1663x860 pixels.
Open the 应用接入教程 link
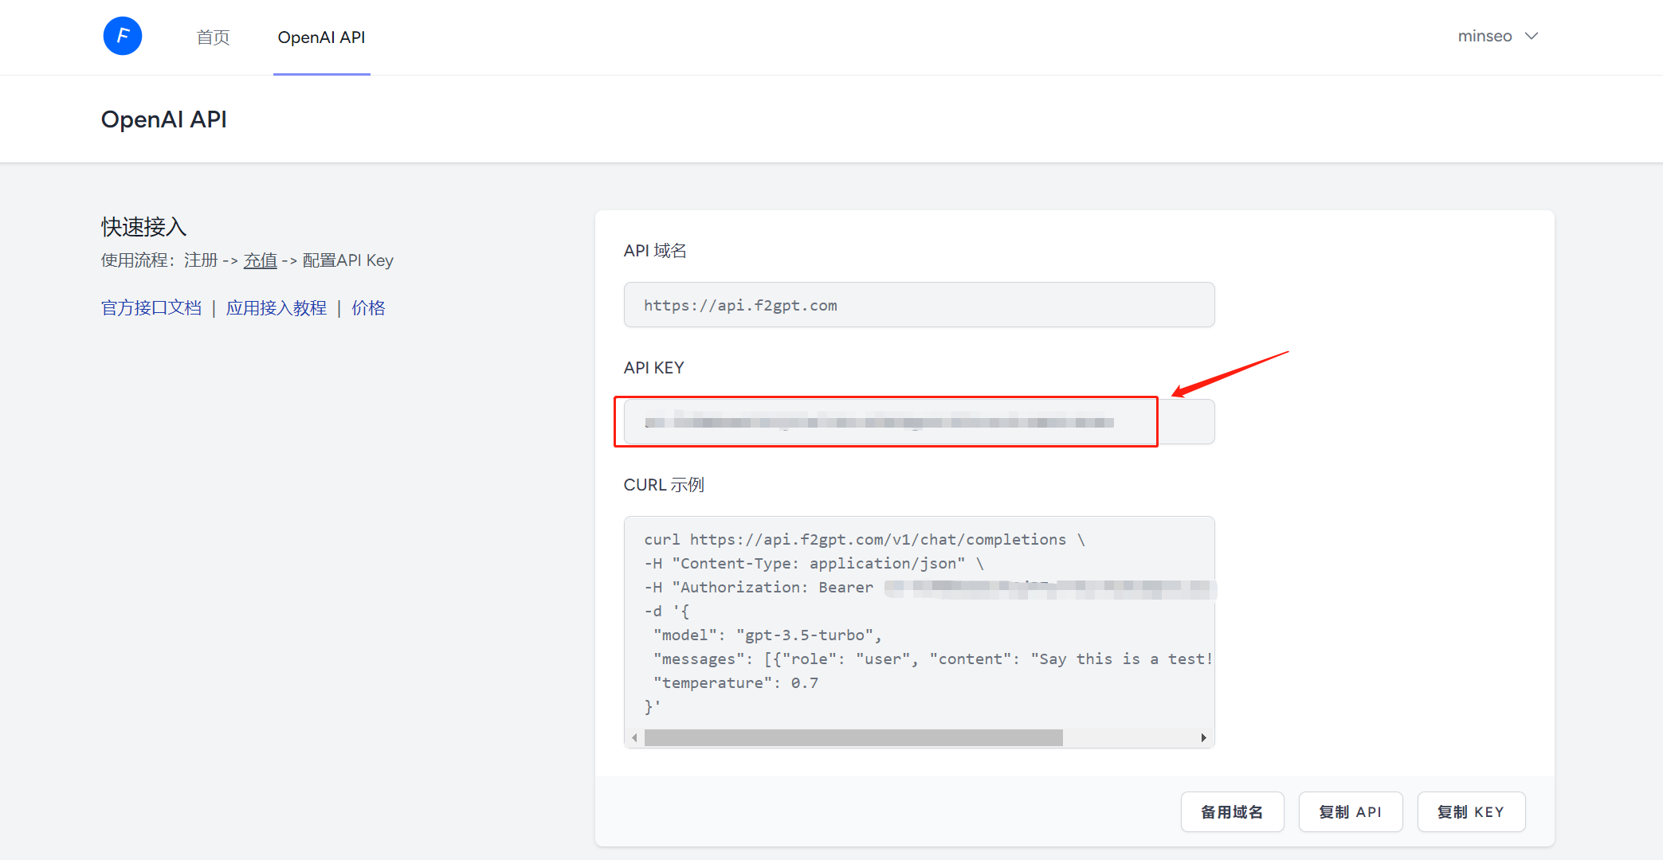(276, 308)
